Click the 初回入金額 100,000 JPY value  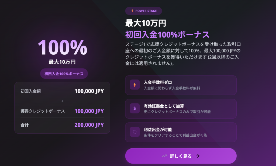click(89, 91)
